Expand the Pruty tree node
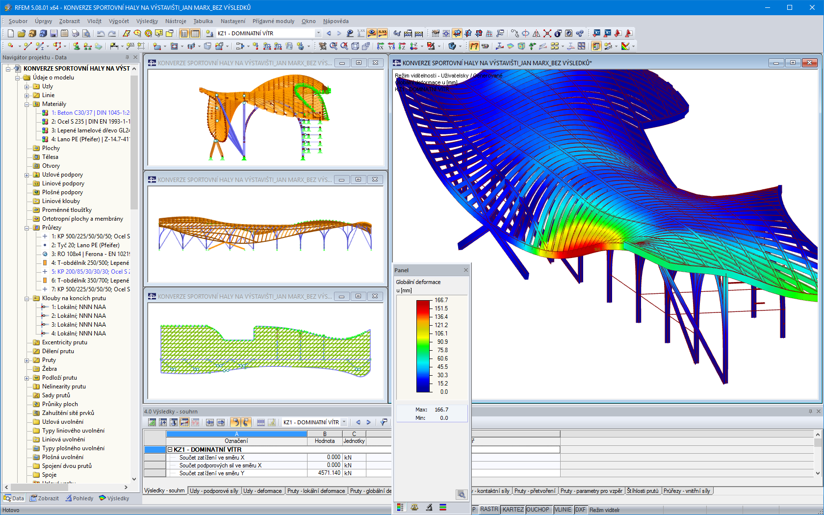Viewport: 824px width, 515px height. pyautogui.click(x=27, y=360)
